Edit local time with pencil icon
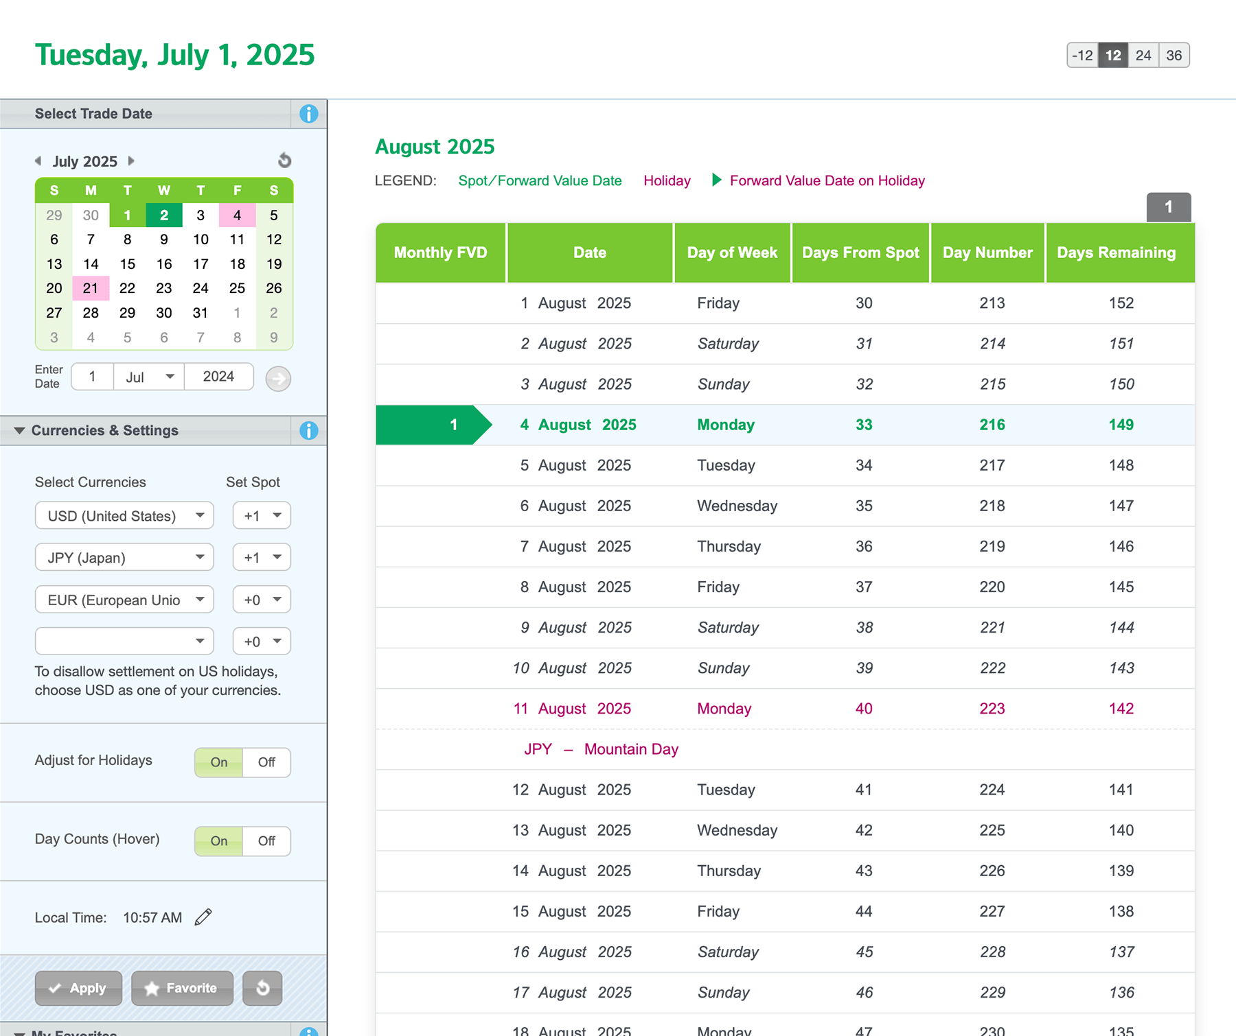This screenshot has width=1236, height=1036. point(203,917)
